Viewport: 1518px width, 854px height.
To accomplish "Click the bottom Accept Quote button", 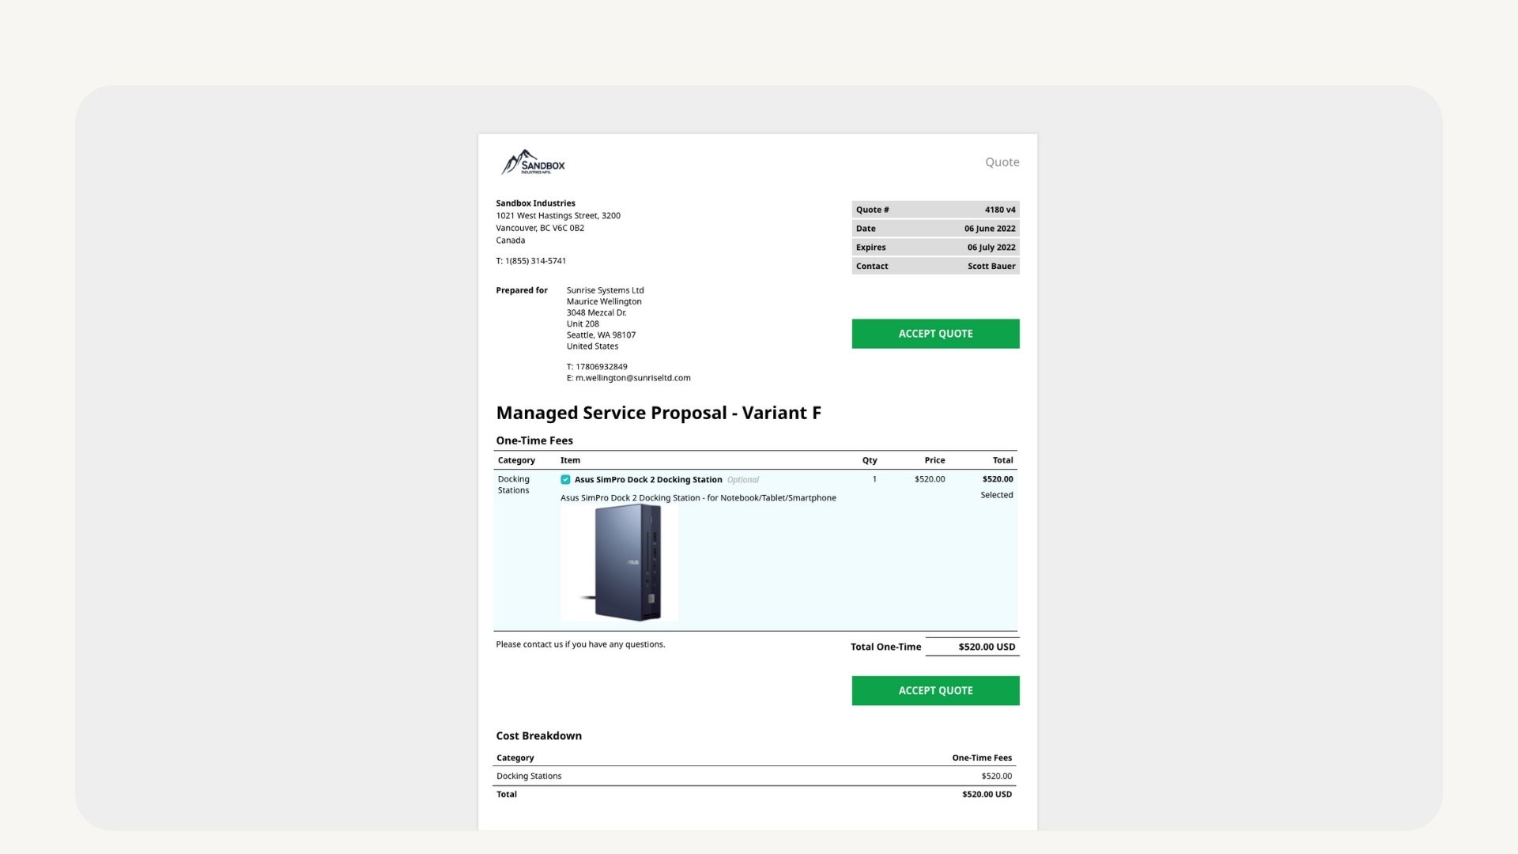I will pyautogui.click(x=935, y=691).
